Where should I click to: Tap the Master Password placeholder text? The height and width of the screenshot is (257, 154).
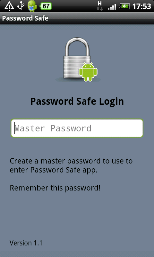53,128
